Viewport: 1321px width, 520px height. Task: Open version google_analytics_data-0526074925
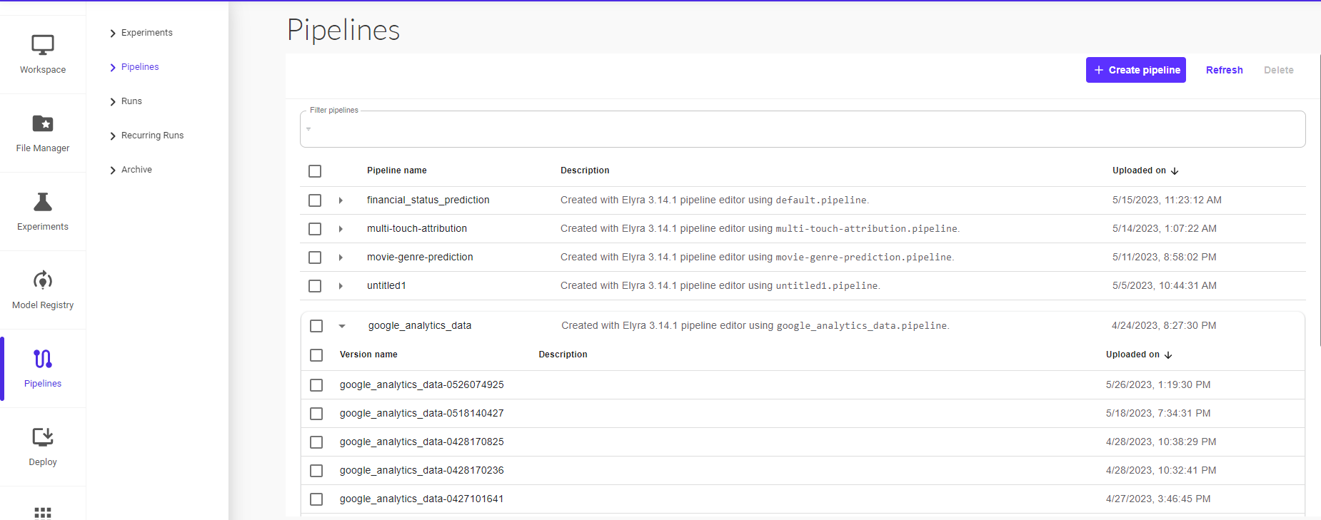[422, 384]
